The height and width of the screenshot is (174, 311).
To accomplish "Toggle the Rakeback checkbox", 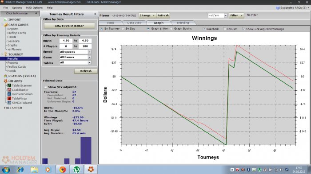I will click(x=204, y=29).
